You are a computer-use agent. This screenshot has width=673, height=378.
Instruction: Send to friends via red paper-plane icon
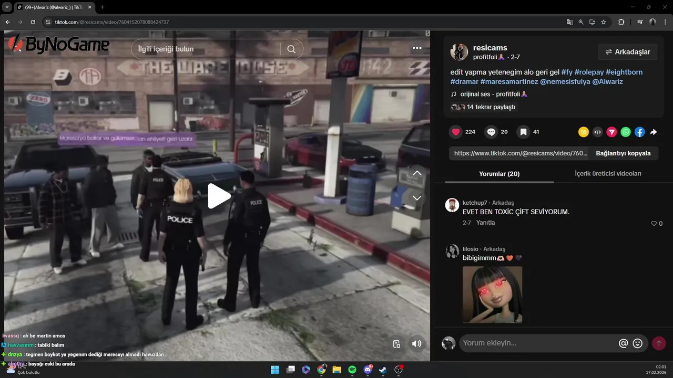611,132
